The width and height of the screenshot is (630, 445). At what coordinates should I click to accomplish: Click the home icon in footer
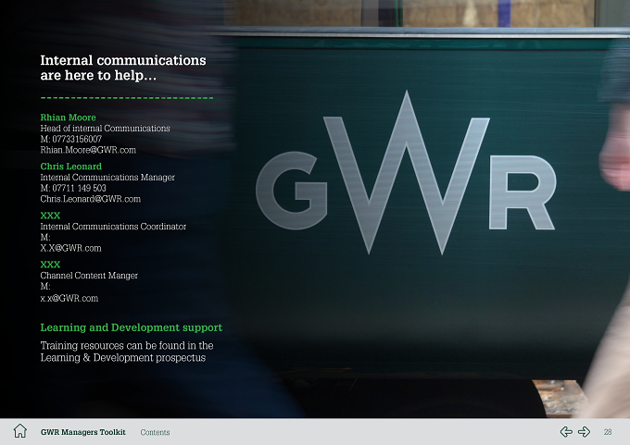19,431
